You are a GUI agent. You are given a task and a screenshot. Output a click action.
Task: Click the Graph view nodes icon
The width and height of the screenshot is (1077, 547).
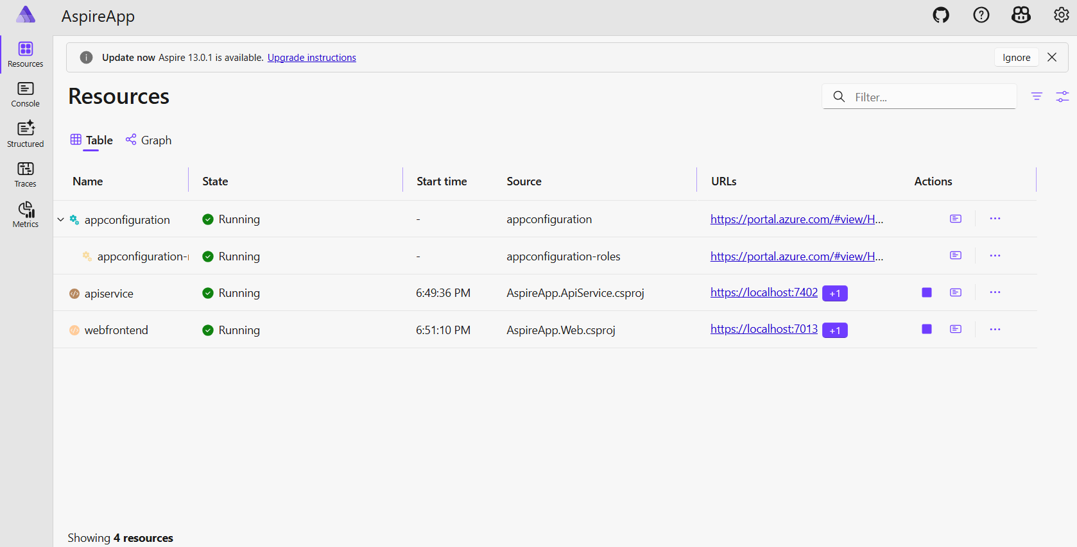click(x=131, y=139)
